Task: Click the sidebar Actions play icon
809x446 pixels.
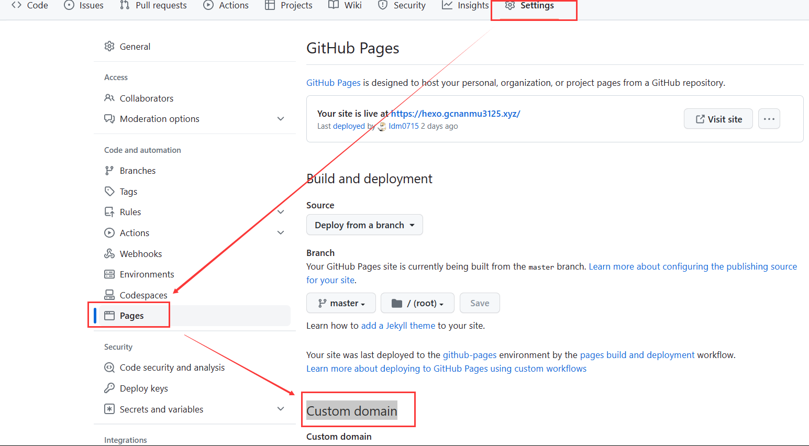Action: tap(109, 233)
